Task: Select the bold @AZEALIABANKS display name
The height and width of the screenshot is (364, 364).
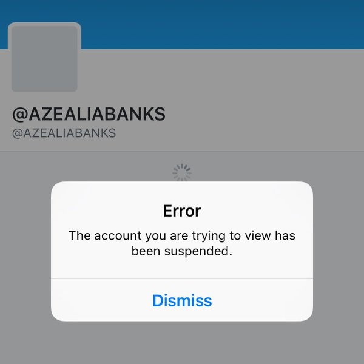Action: [x=89, y=114]
